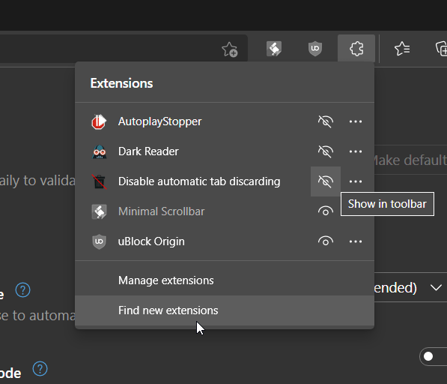447x384 pixels.
Task: Select Find new extensions menu entry
Action: [225, 310]
